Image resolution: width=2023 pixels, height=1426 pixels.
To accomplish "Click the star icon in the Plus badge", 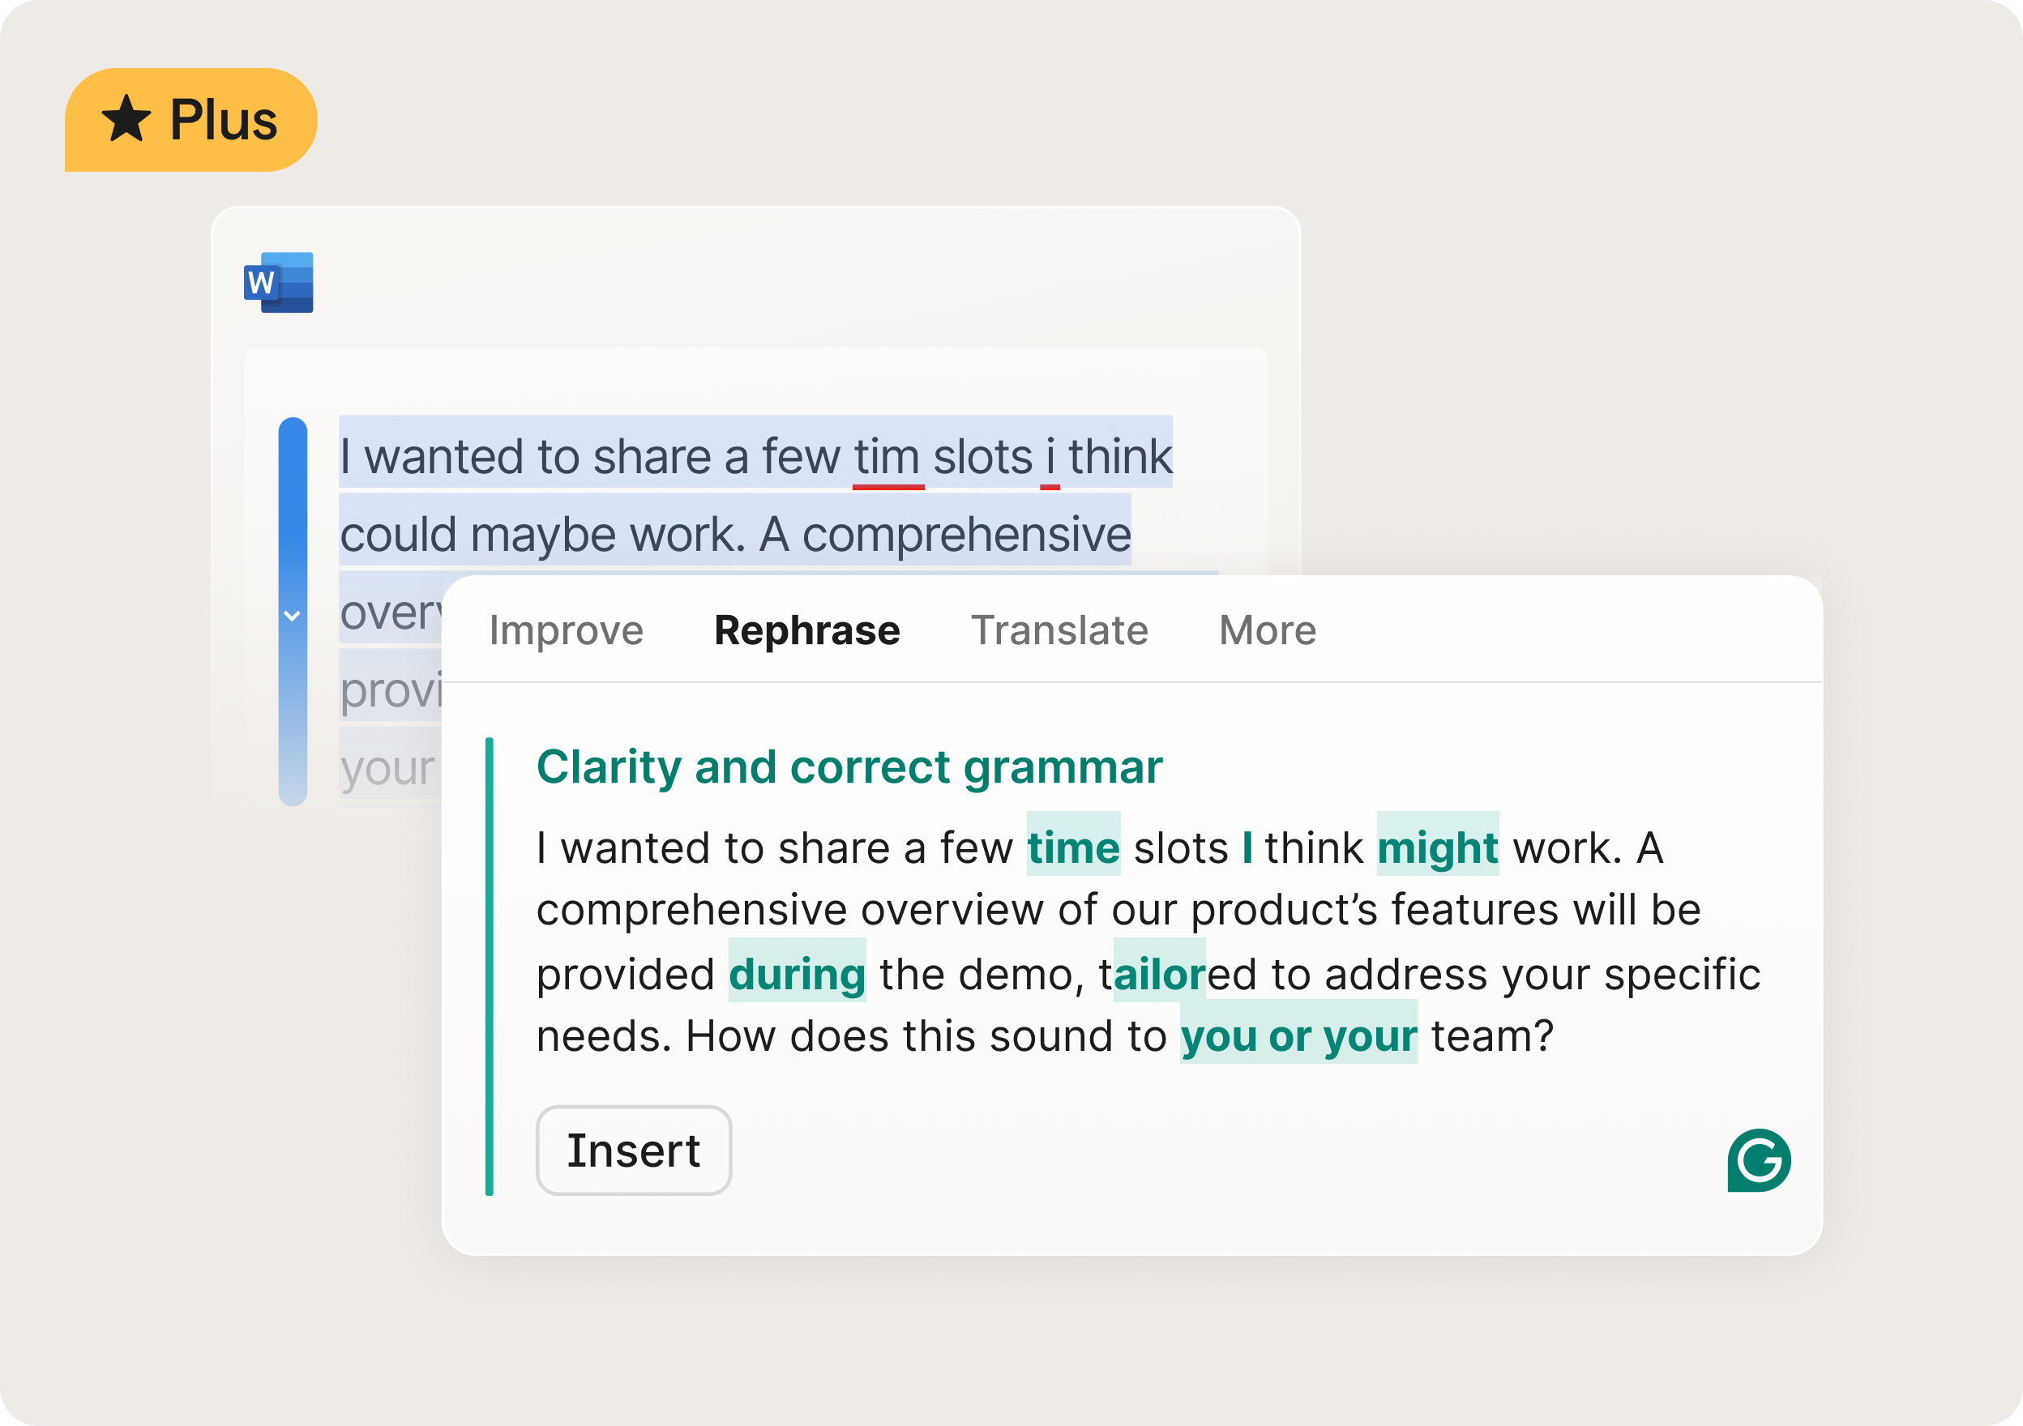I will pos(126,119).
